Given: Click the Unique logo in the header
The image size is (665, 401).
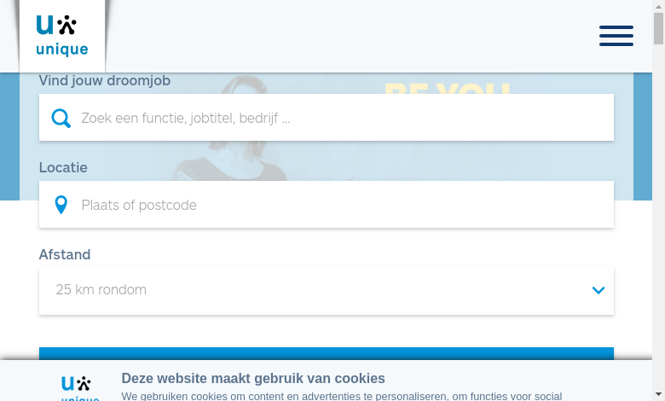Looking at the screenshot, I should (x=62, y=36).
